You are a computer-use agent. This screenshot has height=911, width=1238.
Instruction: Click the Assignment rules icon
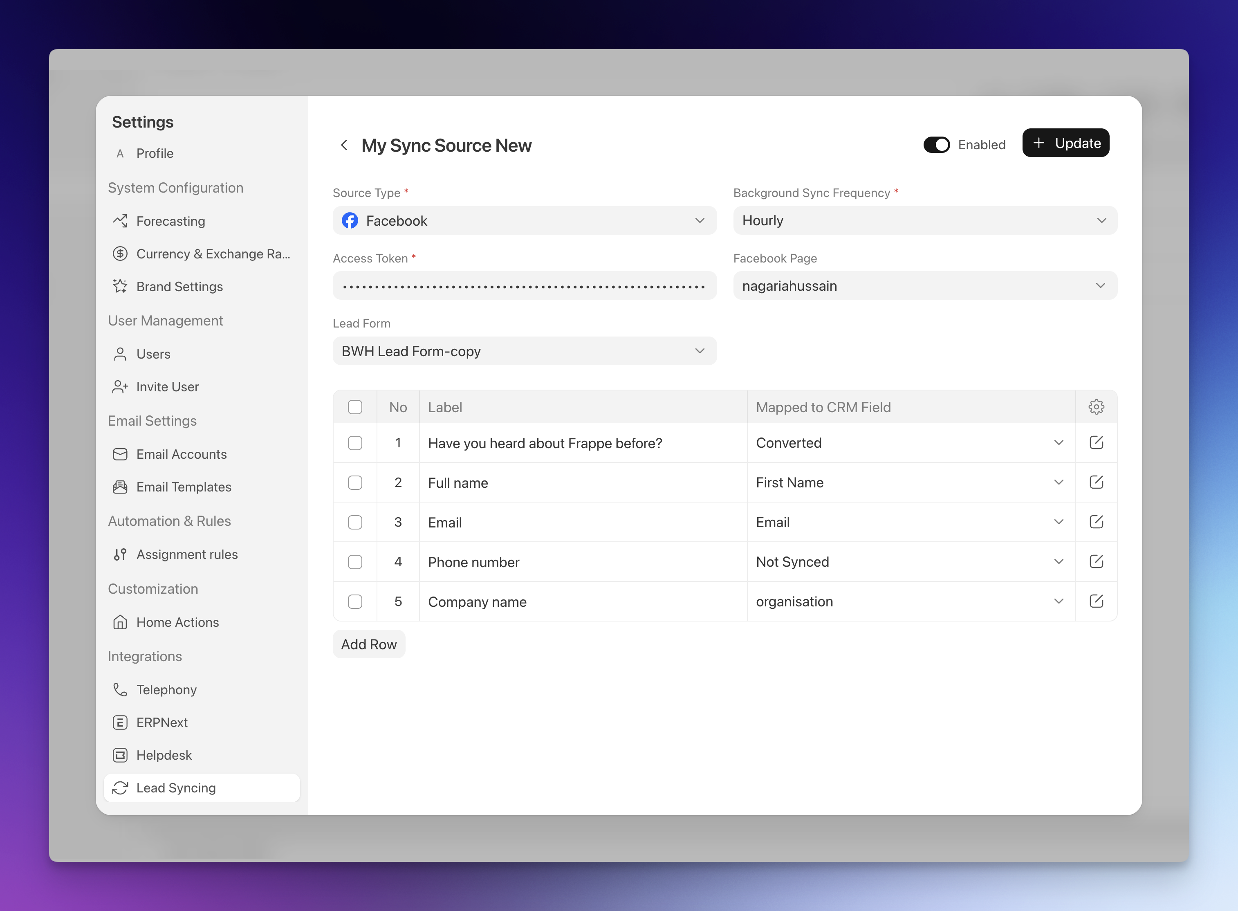pos(120,554)
